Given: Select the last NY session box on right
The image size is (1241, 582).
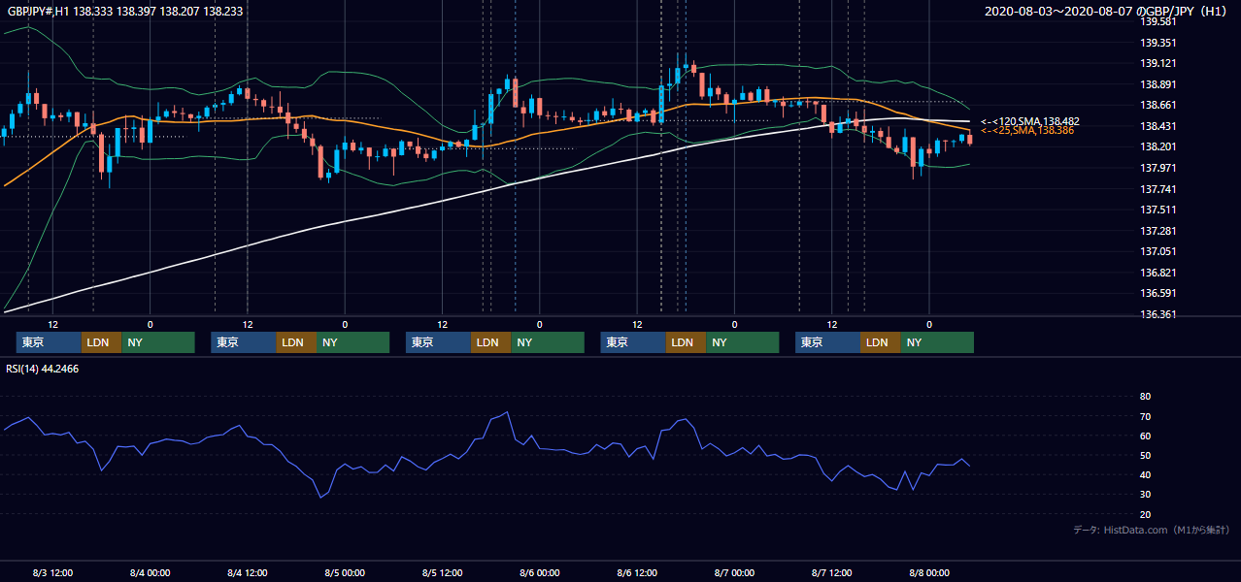Looking at the screenshot, I should [x=937, y=342].
